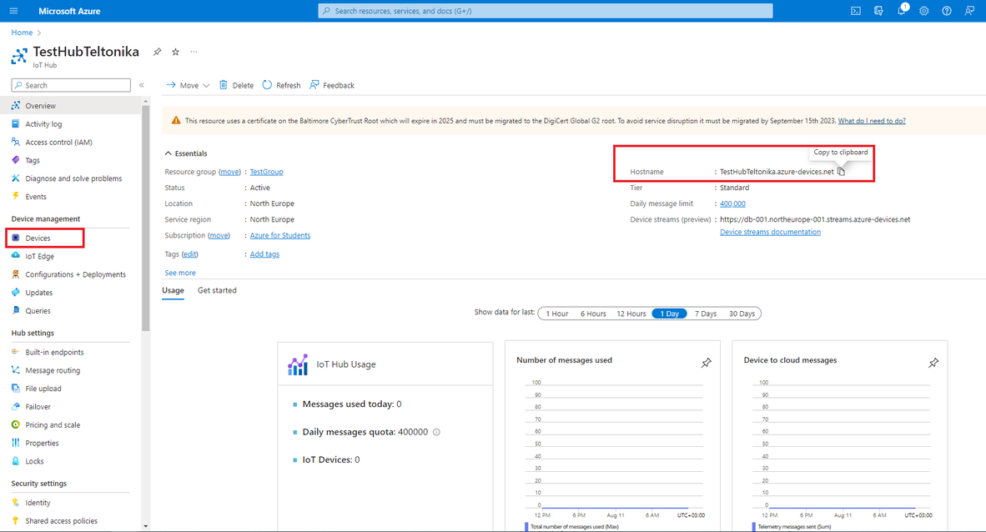Image resolution: width=986 pixels, height=532 pixels.
Task: Select the 1 Hour time range
Action: click(x=556, y=314)
